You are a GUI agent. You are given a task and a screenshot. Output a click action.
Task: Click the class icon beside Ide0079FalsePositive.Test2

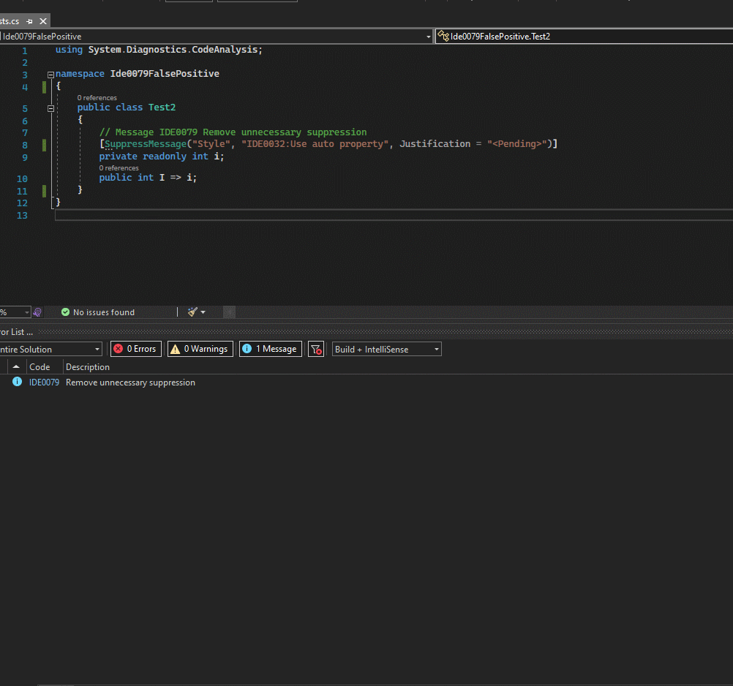443,36
